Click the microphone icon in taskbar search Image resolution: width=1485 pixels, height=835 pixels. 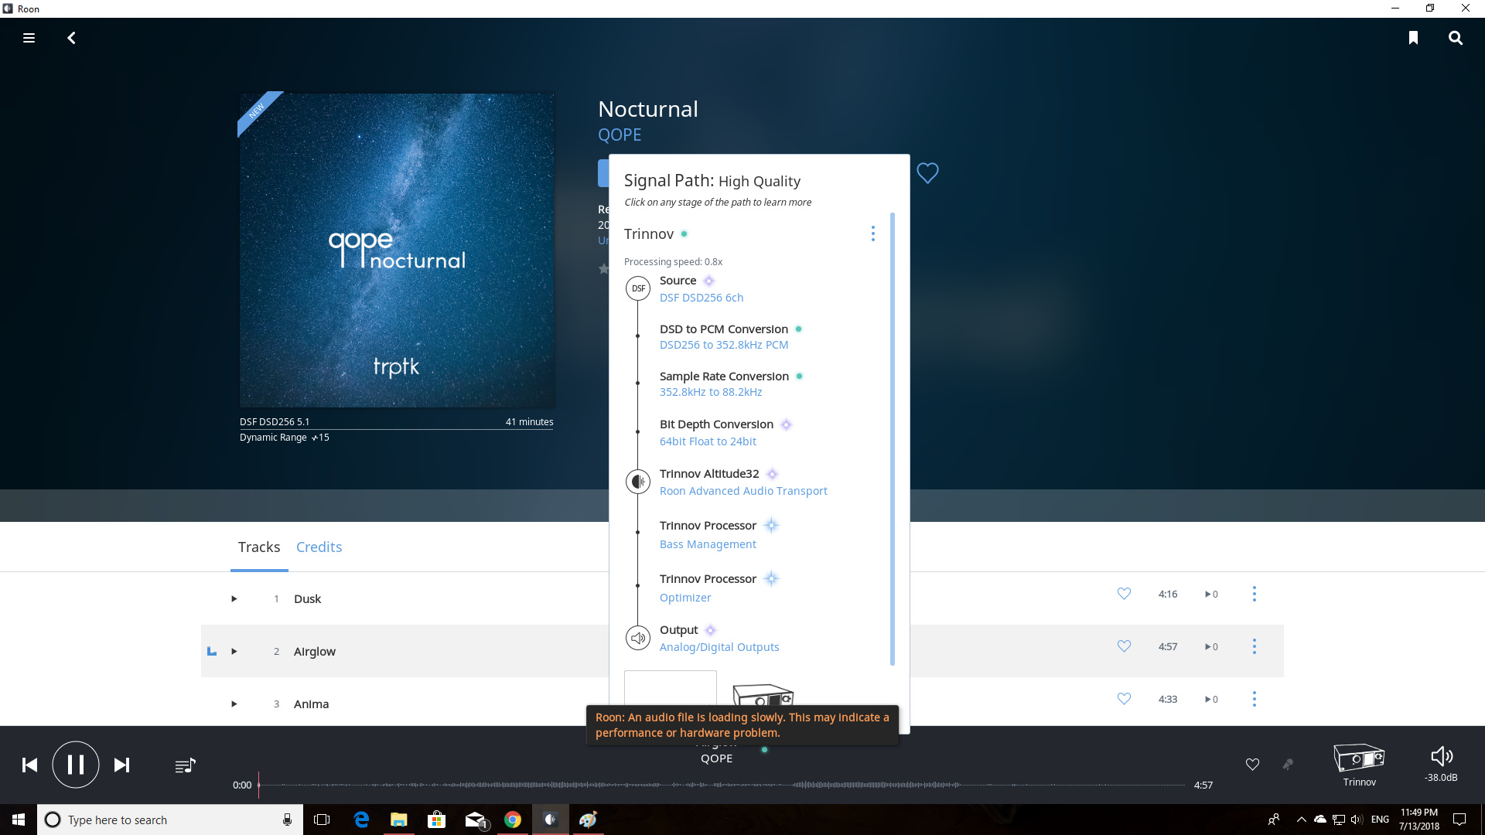287,820
